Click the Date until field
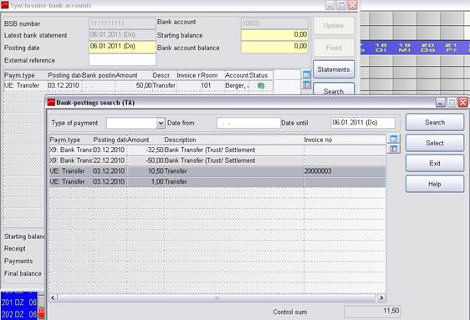Viewport: 470px width, 320px height. click(363, 123)
